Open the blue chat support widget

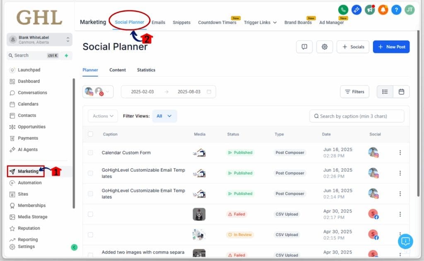click(405, 241)
